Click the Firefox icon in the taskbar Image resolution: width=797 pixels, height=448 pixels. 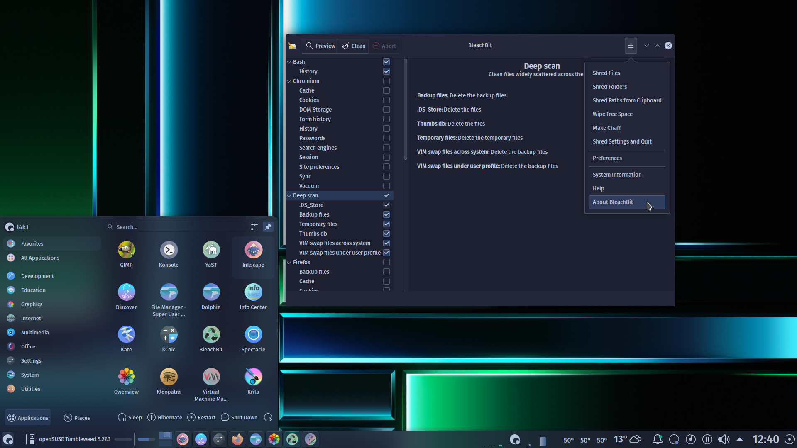coord(237,439)
